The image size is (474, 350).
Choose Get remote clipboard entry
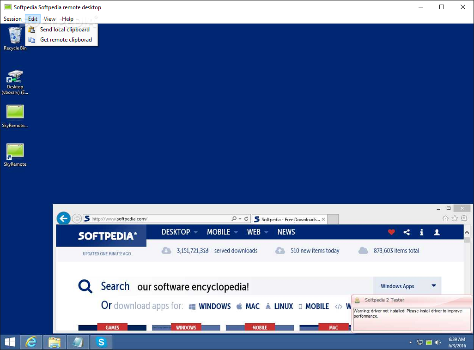pyautogui.click(x=61, y=40)
